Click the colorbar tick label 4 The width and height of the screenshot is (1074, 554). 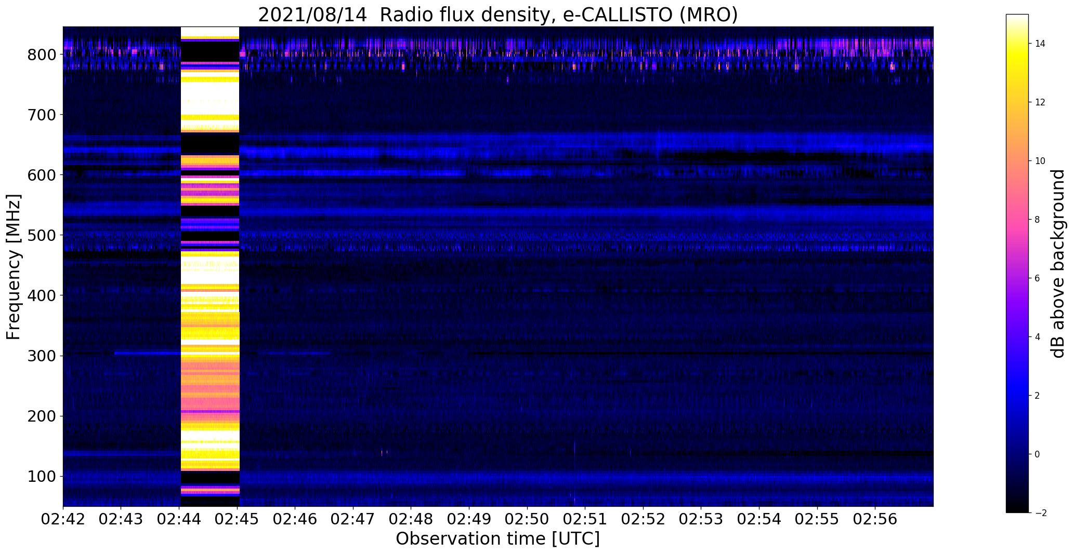1038,337
